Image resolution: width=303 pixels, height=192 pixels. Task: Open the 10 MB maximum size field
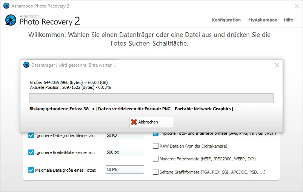pyautogui.click(x=125, y=169)
